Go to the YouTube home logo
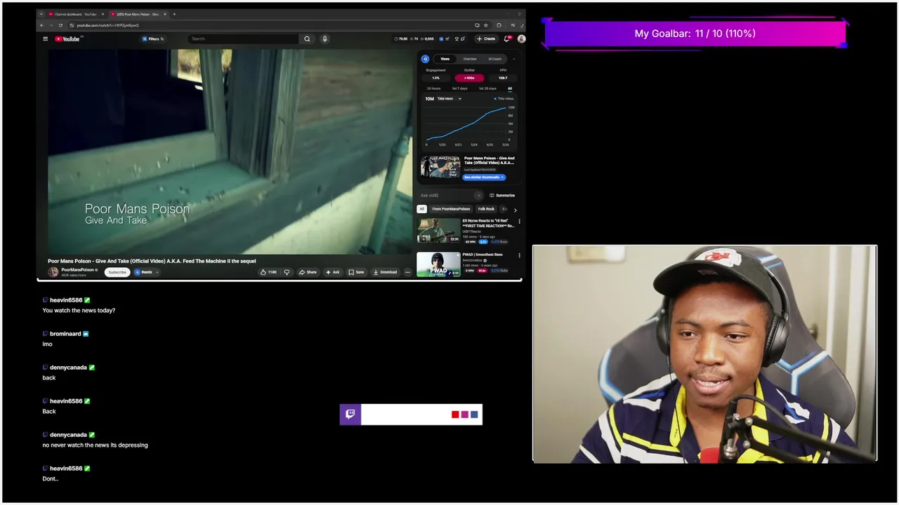Viewport: 899px width, 505px height. (x=67, y=39)
